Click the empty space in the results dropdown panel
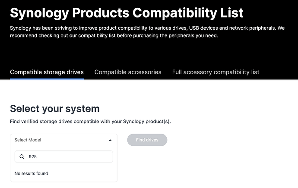This screenshot has width=298, height=188. [x=86, y=174]
